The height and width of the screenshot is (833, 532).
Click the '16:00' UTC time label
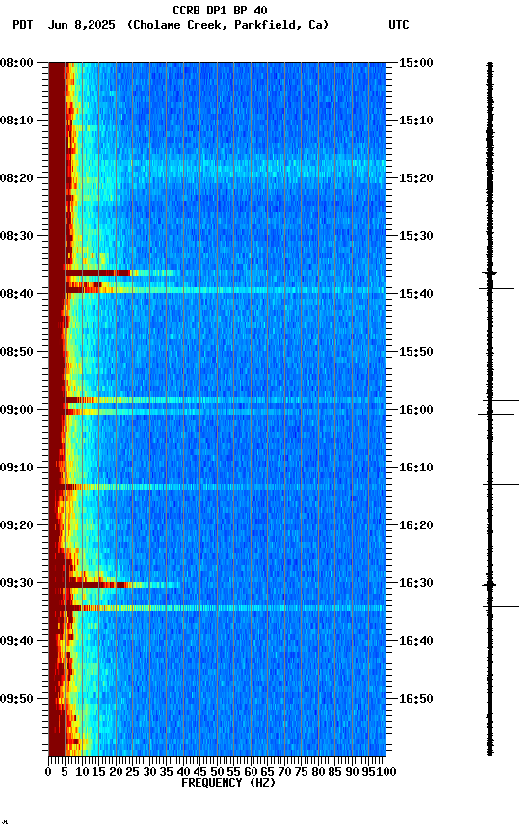coord(416,410)
